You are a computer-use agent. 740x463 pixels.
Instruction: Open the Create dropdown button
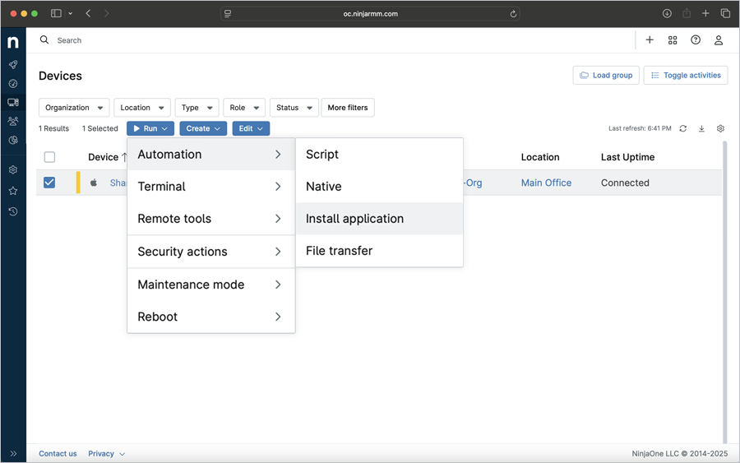203,129
